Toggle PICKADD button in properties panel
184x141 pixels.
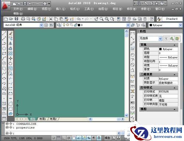[166, 39]
